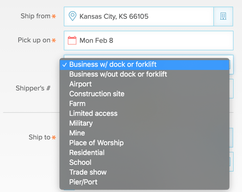Click the Ship to address field
Screen dimensions: 242x192
click(231, 138)
